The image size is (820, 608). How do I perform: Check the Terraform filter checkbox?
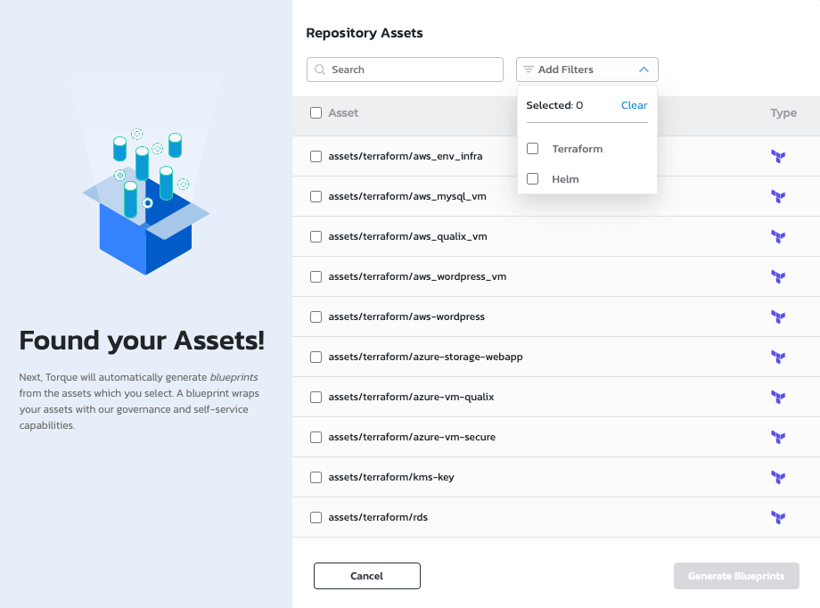pos(533,149)
